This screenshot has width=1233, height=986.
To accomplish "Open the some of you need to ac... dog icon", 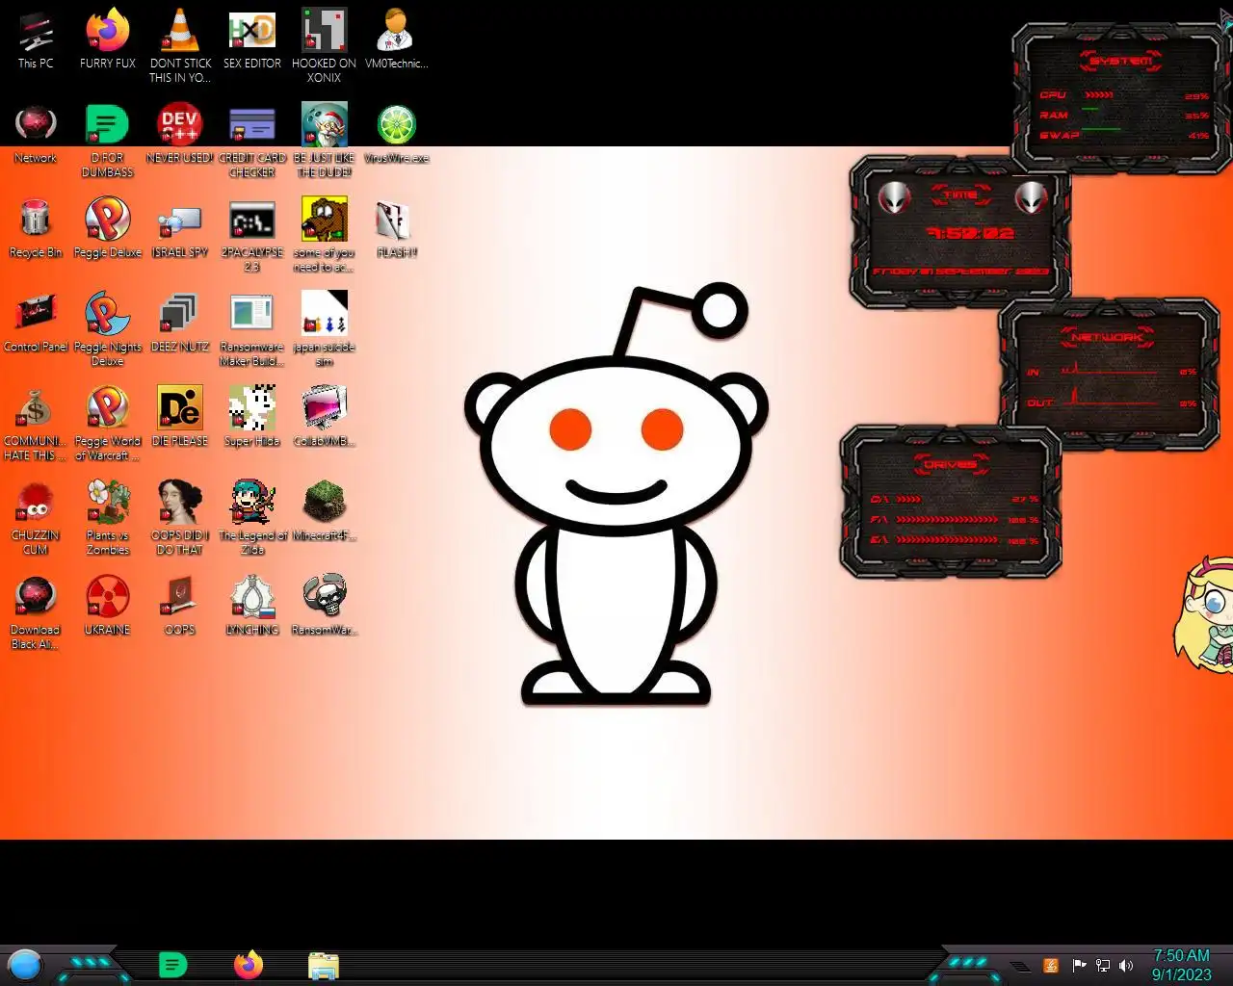I will [x=325, y=235].
